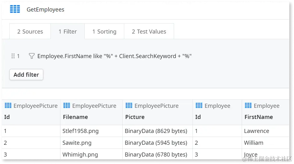This screenshot has width=294, height=164.
Task: Select the William cell
Action: point(265,143)
